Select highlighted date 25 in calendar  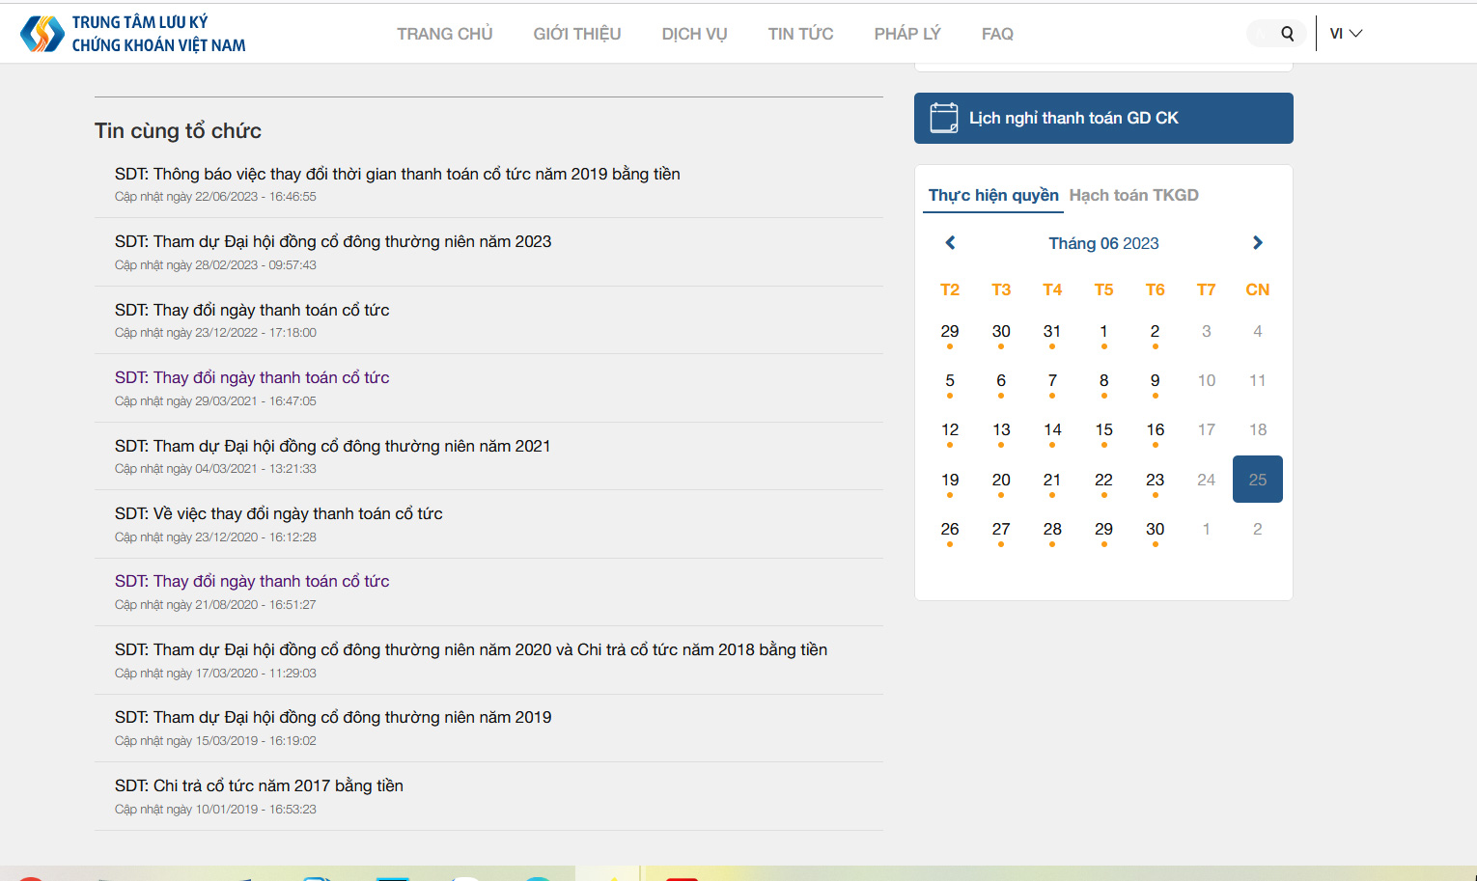pos(1257,480)
